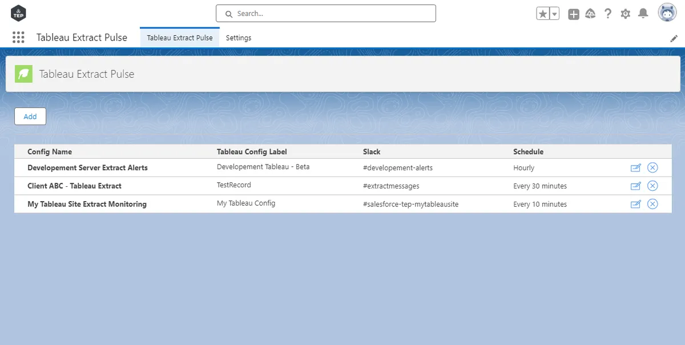Viewport: 685px width, 345px height.
Task: Click the Tableau Extract Pulse page header title
Action: (87, 74)
